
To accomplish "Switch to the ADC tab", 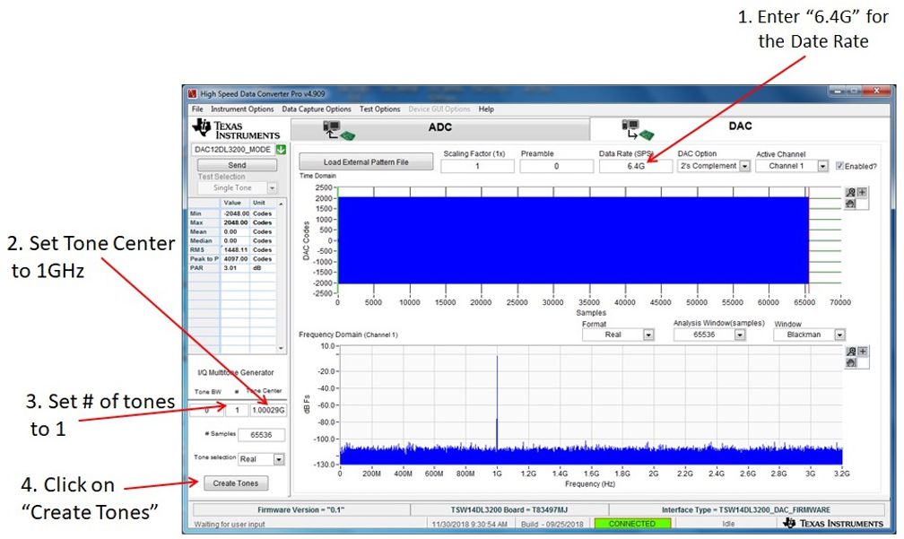I will click(x=439, y=127).
